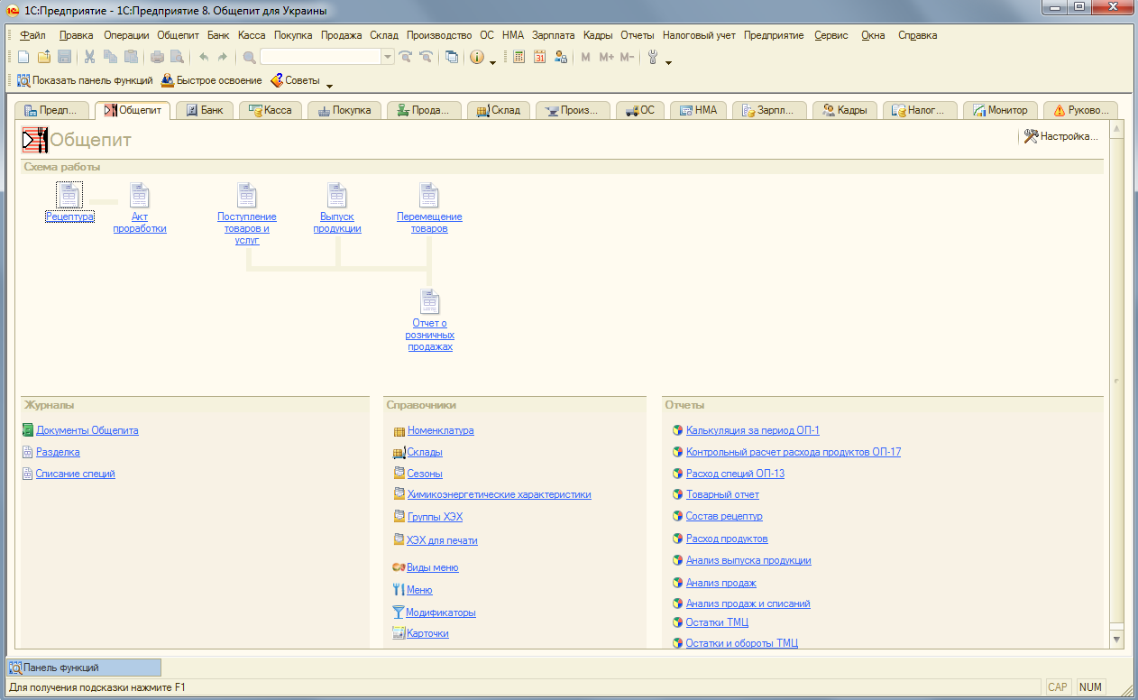Click the windows list toolbar icon
This screenshot has height=700, width=1138.
[x=452, y=57]
